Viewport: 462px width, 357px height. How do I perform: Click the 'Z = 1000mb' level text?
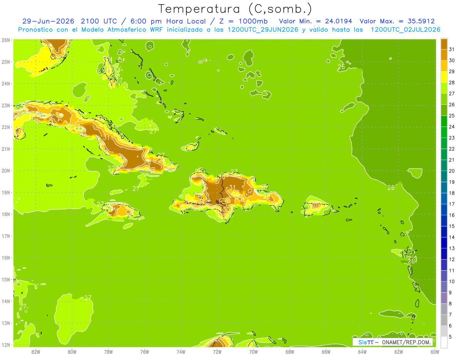[x=243, y=21]
